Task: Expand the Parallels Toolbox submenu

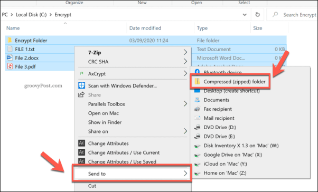Action: click(185, 104)
